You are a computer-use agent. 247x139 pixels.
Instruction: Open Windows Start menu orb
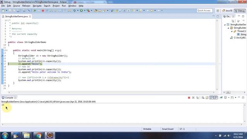click(x=5, y=136)
